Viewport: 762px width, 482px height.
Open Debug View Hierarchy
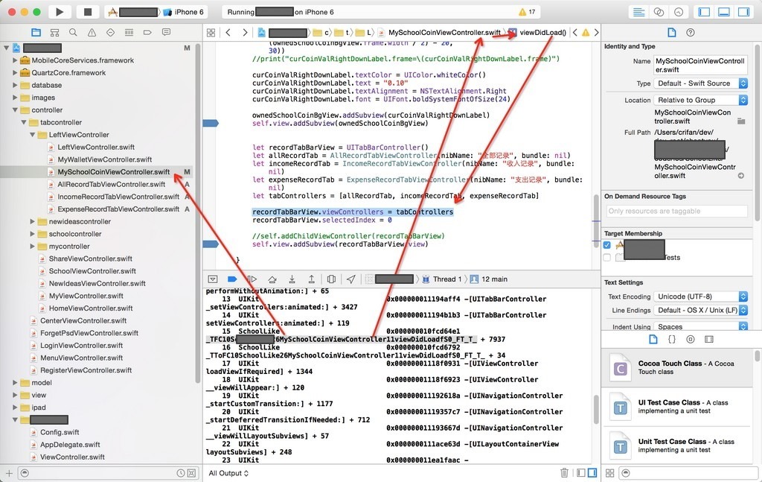coord(331,279)
